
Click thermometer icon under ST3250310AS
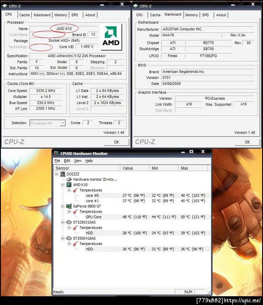click(x=75, y=228)
